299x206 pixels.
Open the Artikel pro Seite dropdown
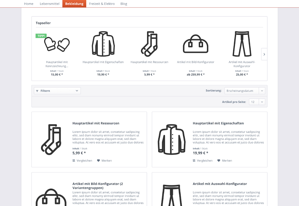(x=257, y=102)
